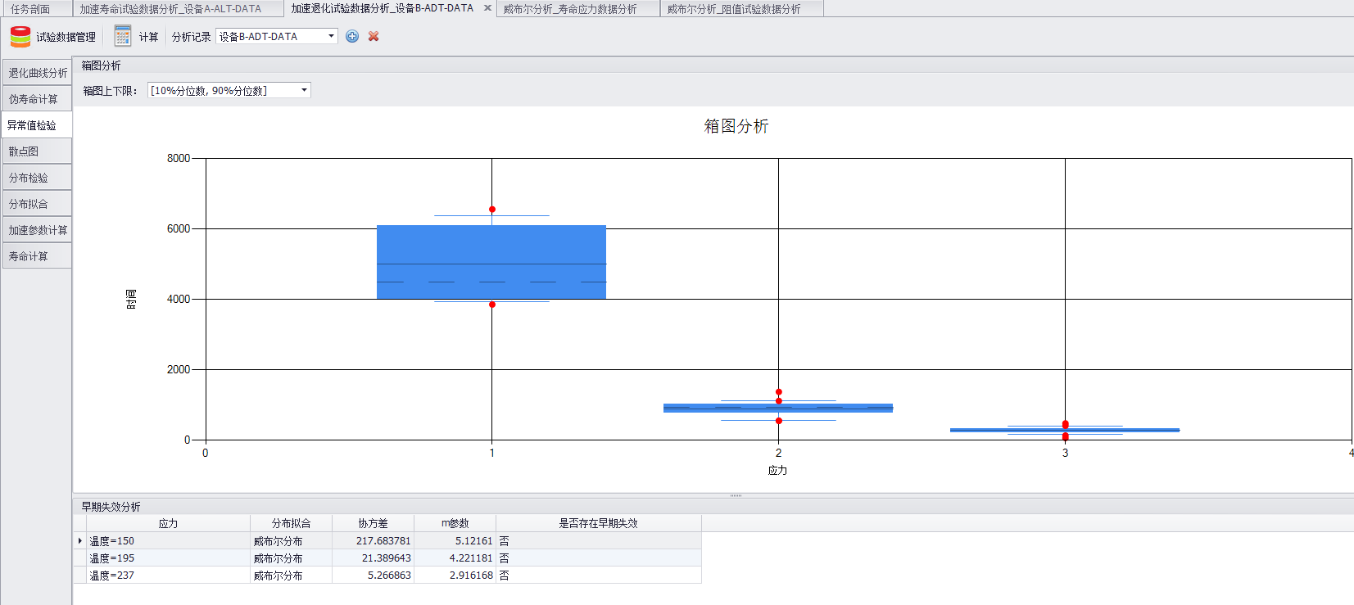Screen dimensions: 1354x605
Task: Select 伪寿命计算 side tab
Action: point(37,99)
